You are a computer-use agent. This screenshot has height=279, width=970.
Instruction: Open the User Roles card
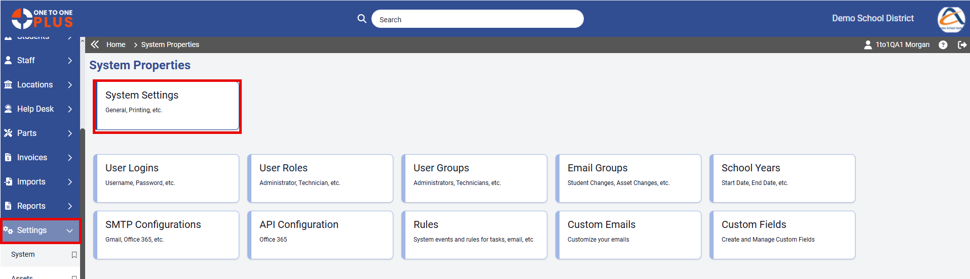320,178
